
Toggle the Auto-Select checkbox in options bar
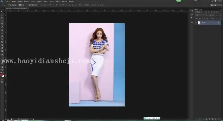pyautogui.click(x=9, y=5)
